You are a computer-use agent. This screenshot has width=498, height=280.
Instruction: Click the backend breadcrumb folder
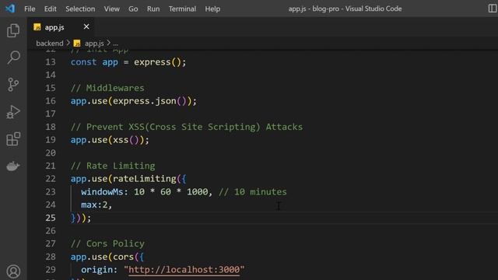(x=50, y=44)
